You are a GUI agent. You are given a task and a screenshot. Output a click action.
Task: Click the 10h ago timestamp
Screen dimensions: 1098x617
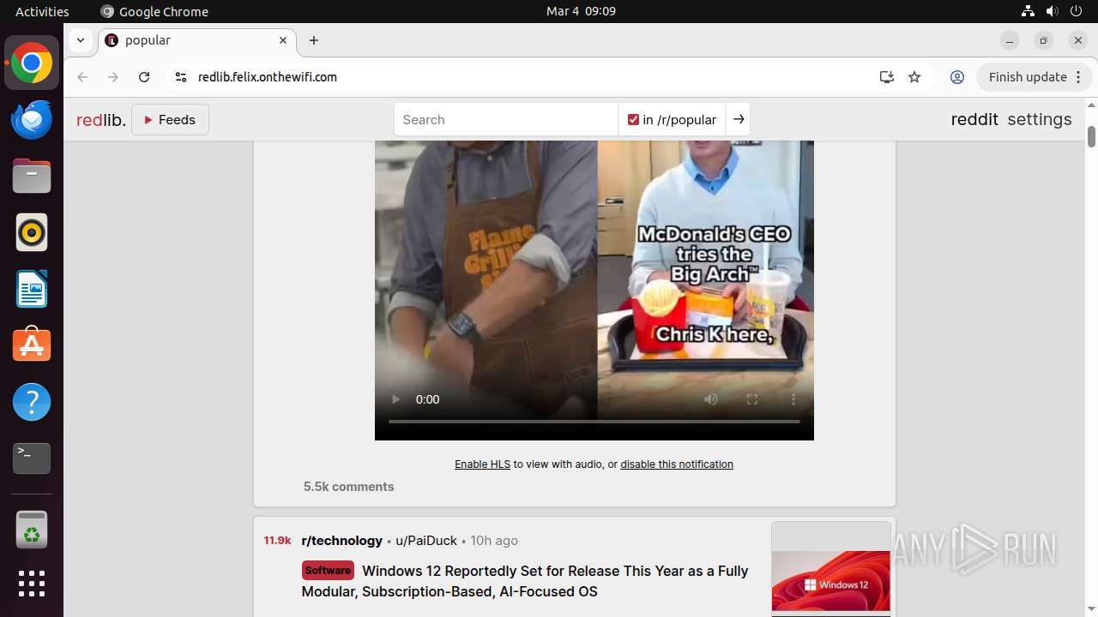coord(494,541)
